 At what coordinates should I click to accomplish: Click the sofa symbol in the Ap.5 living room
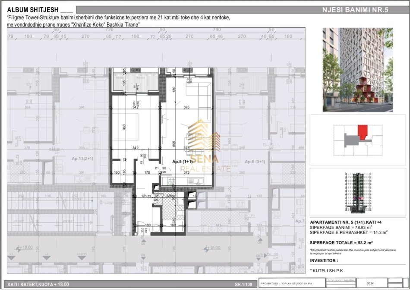198,91
